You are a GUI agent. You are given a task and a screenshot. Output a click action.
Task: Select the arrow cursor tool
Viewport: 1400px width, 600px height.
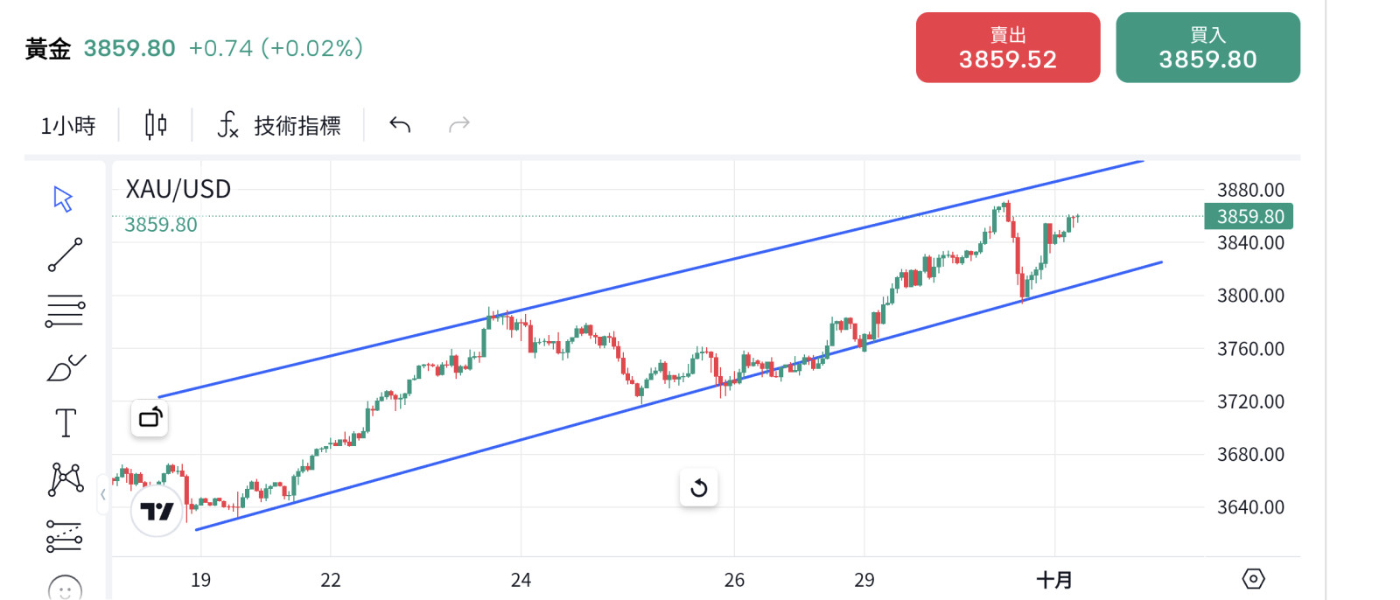click(63, 199)
